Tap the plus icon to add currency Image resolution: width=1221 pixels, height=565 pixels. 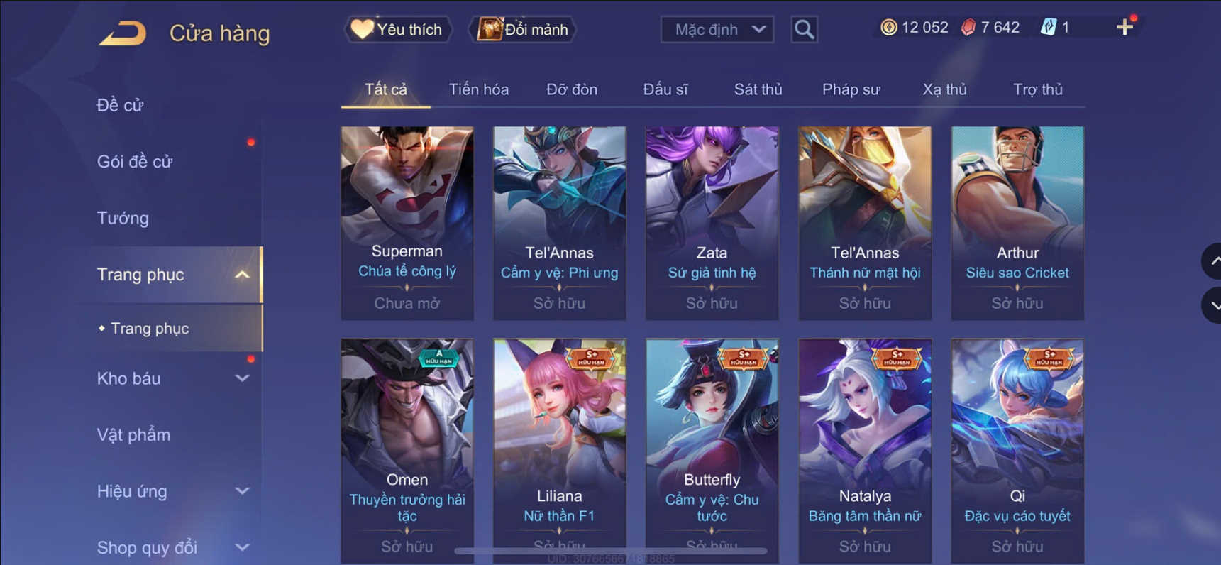click(1125, 28)
